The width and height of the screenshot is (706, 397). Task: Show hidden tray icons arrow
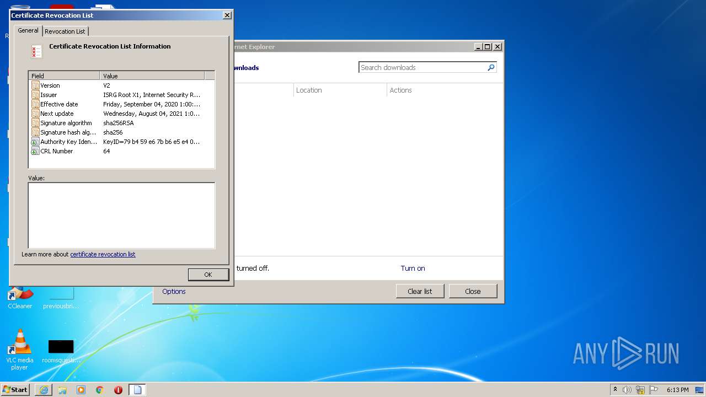click(x=615, y=390)
